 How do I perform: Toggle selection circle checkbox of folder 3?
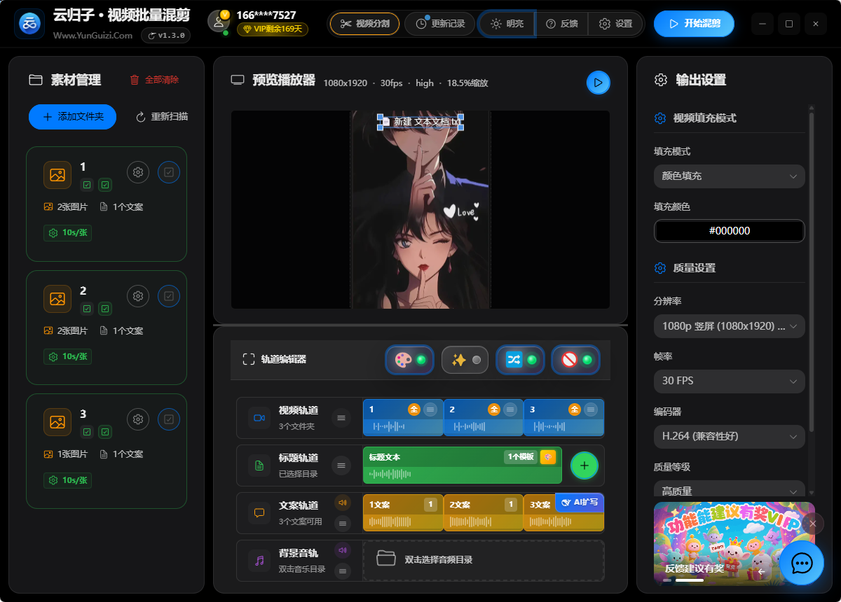click(169, 419)
